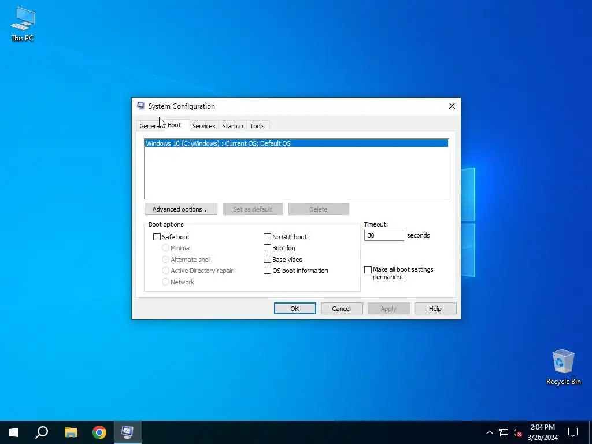This screenshot has height=444, width=592.
Task: Select the Minimal radio option
Action: pos(165,248)
